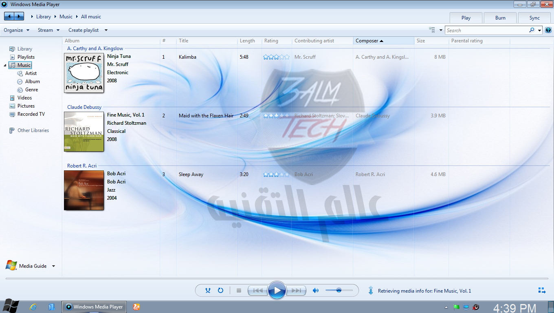This screenshot has width=554, height=313.
Task: Select the Bob Acri album cover
Action: click(84, 190)
